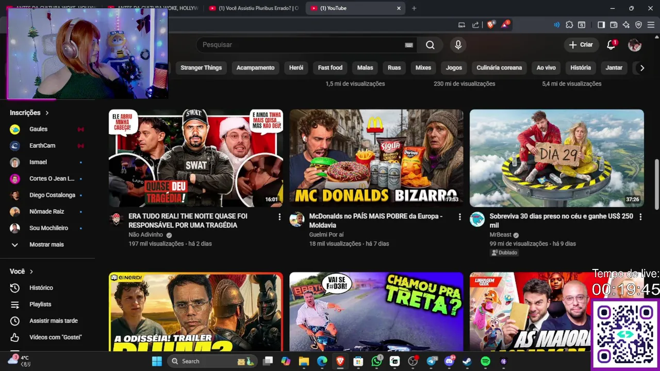
Task: Open MrBeast channel name under video
Action: (x=500, y=234)
